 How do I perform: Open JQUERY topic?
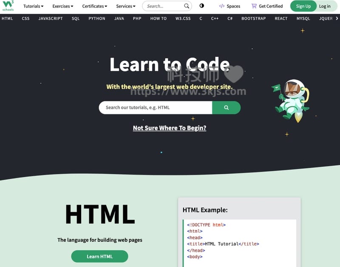click(x=326, y=19)
